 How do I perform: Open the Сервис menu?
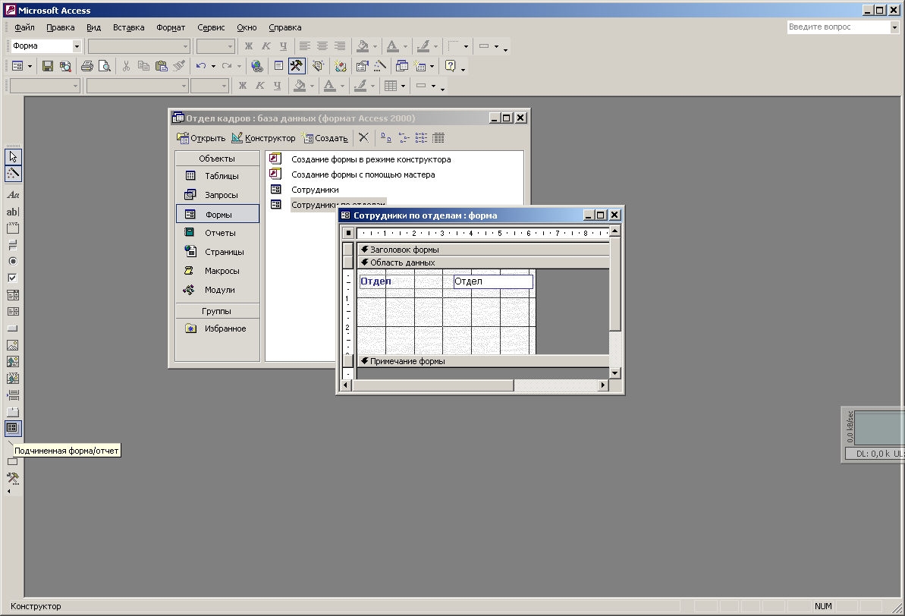211,27
